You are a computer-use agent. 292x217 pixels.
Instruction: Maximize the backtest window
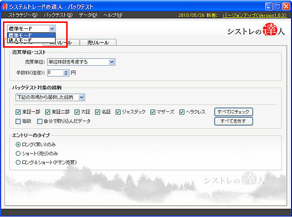(x=277, y=6)
